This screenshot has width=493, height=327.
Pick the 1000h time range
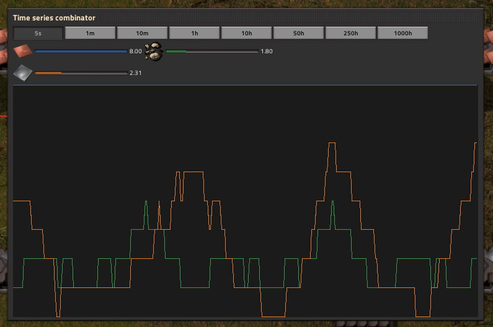402,33
